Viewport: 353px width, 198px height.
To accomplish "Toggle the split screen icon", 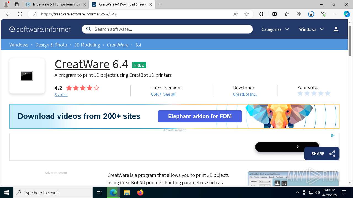I will tap(274, 14).
